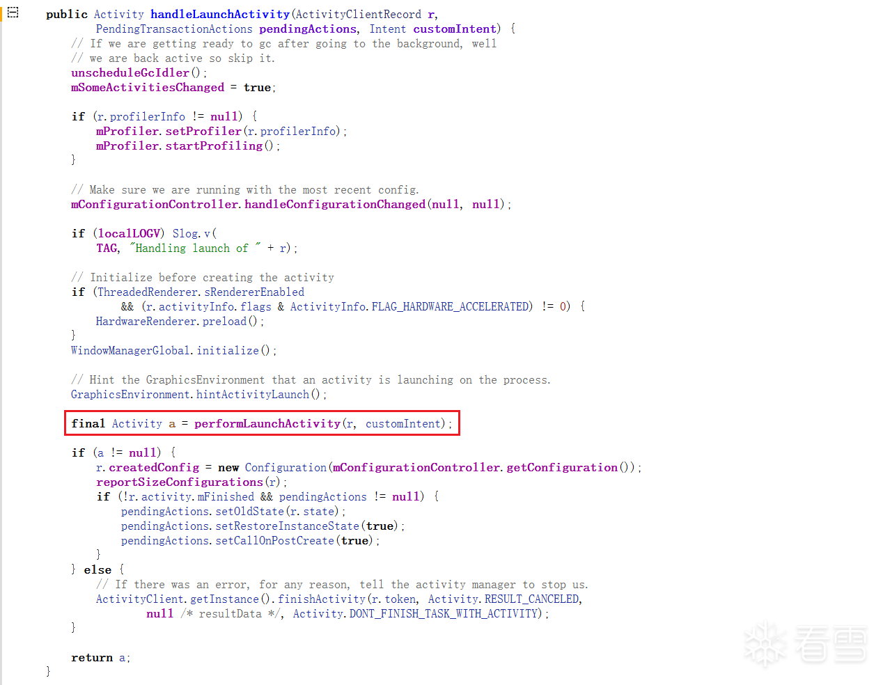Screen dimensions: 883x685
Task: Jump to reportSizeConfigurations method
Action: [x=180, y=482]
